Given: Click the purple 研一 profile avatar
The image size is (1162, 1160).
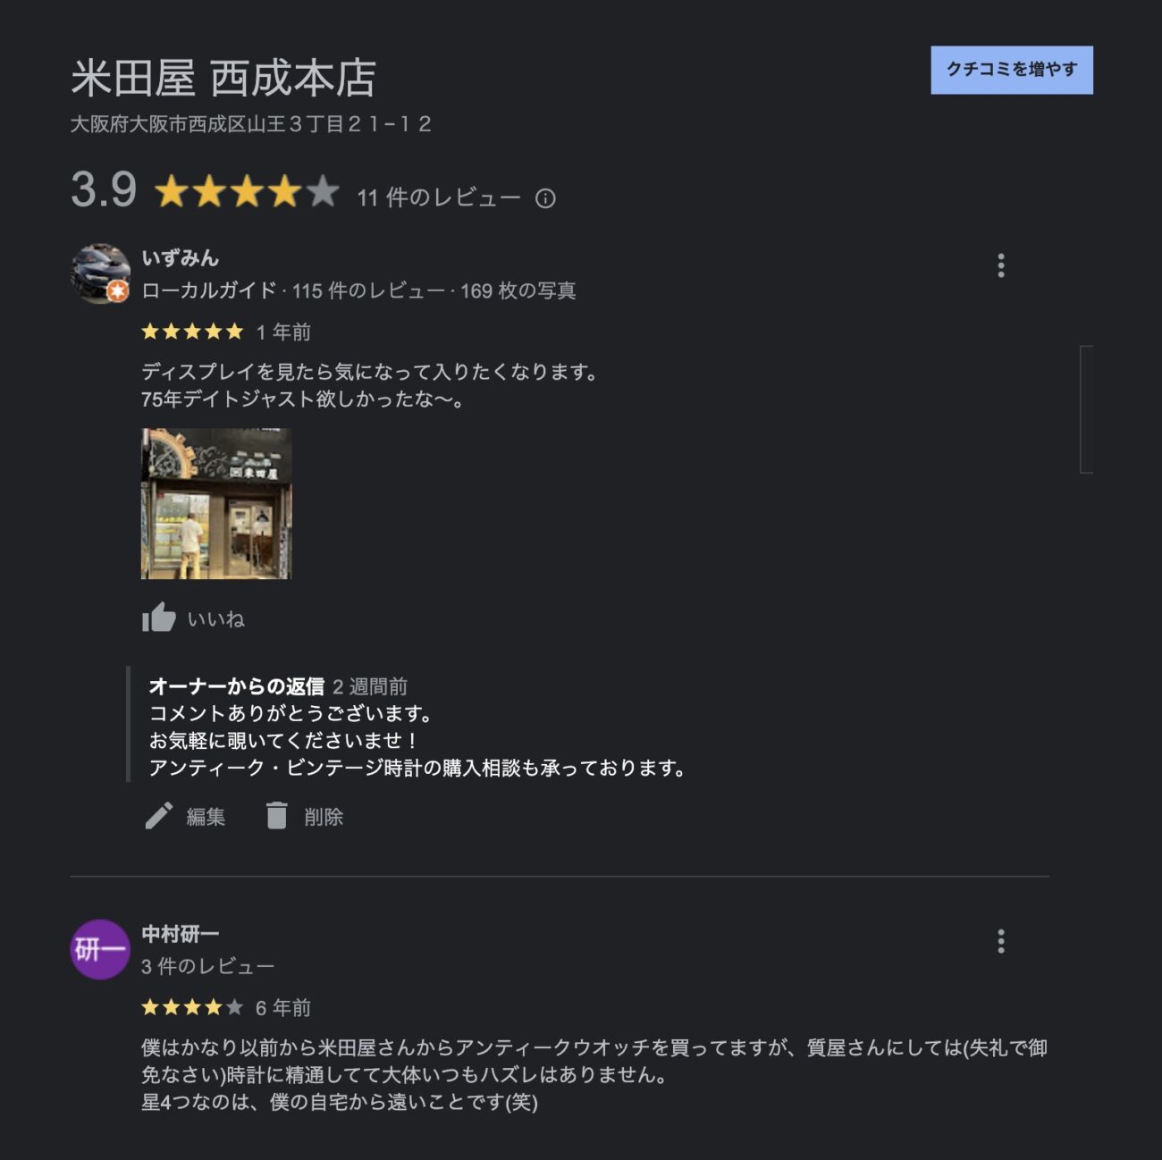Looking at the screenshot, I should pos(100,949).
